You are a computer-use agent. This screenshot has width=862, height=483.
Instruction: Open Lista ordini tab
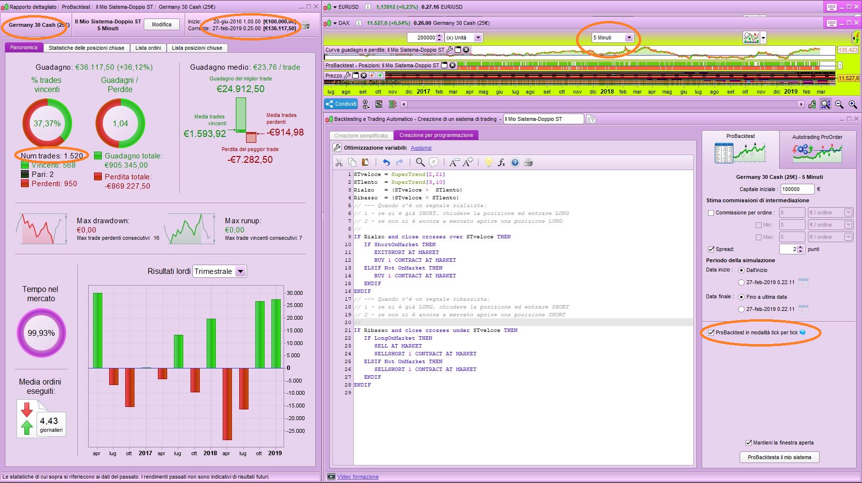point(148,48)
